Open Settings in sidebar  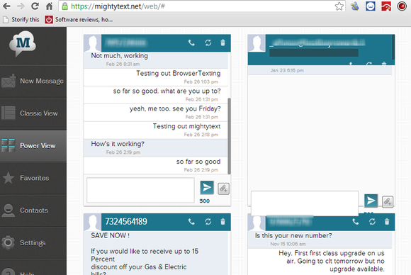33,242
